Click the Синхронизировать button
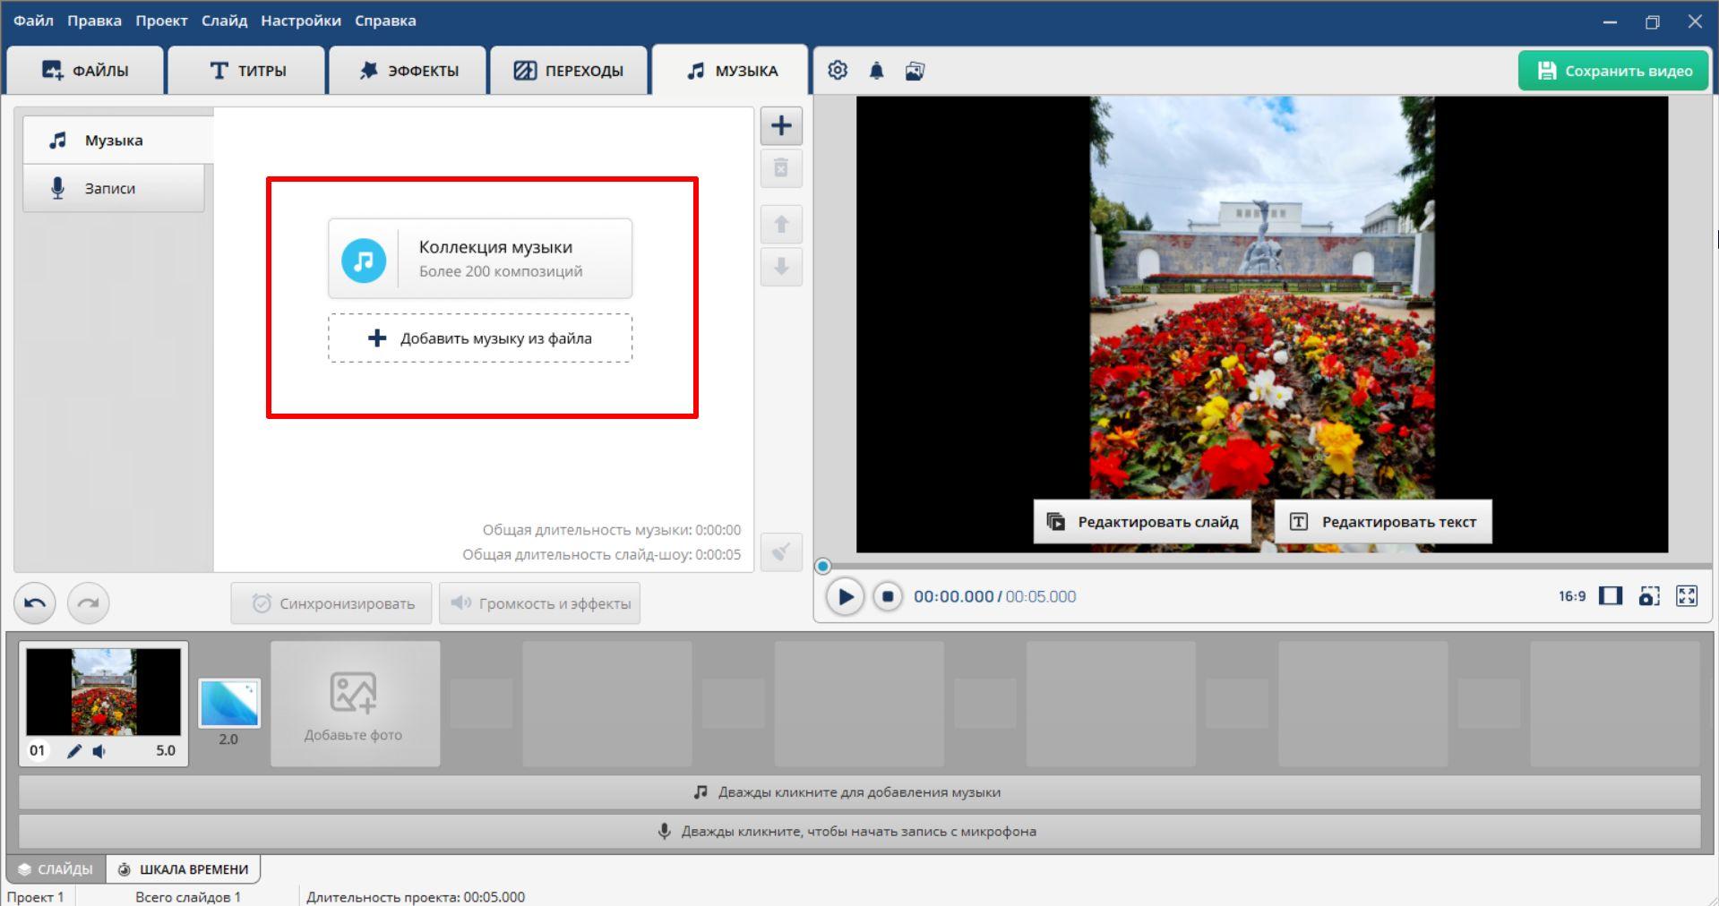 (331, 603)
